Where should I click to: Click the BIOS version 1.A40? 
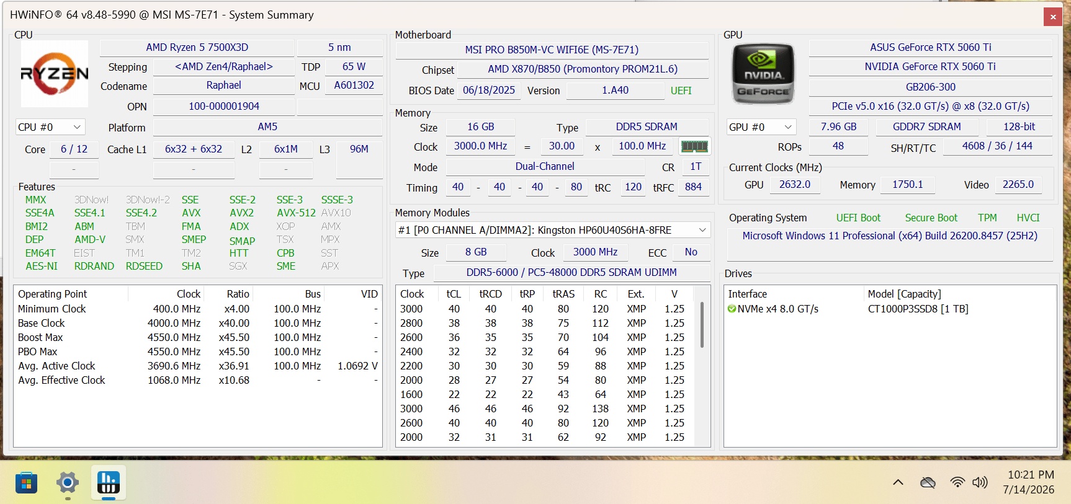click(x=615, y=90)
